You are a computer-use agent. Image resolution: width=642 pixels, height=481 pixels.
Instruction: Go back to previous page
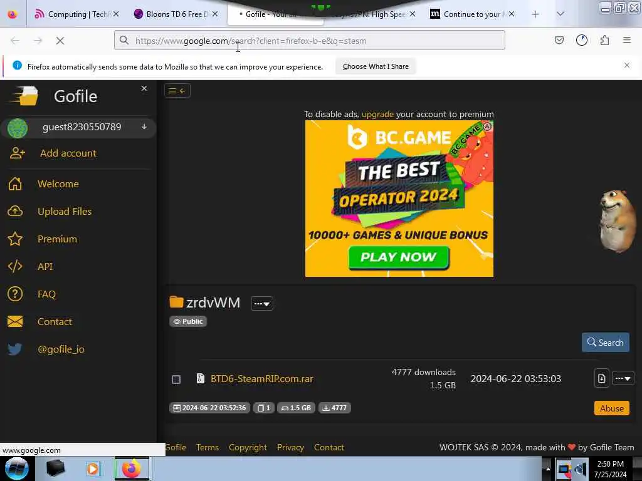pyautogui.click(x=15, y=41)
